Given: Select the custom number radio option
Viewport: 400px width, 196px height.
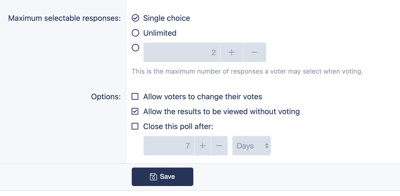Looking at the screenshot, I should 135,48.
